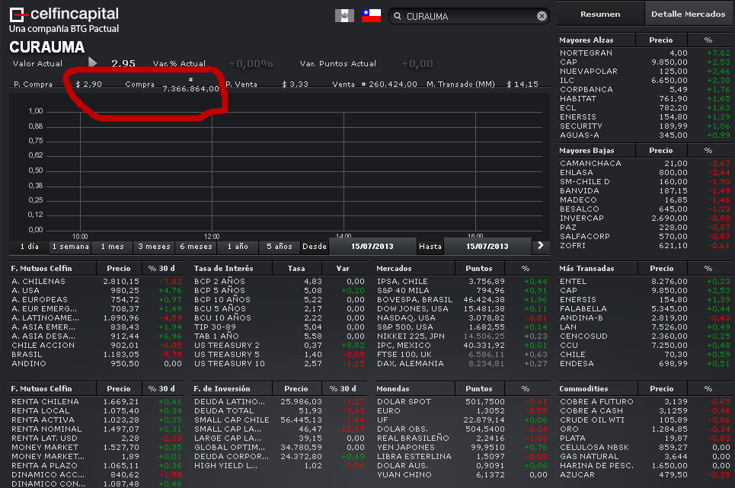Click the Valor Actual play arrow
Image resolution: width=735 pixels, height=488 pixels.
93,62
